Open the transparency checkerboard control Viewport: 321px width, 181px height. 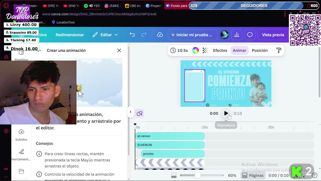(x=205, y=51)
